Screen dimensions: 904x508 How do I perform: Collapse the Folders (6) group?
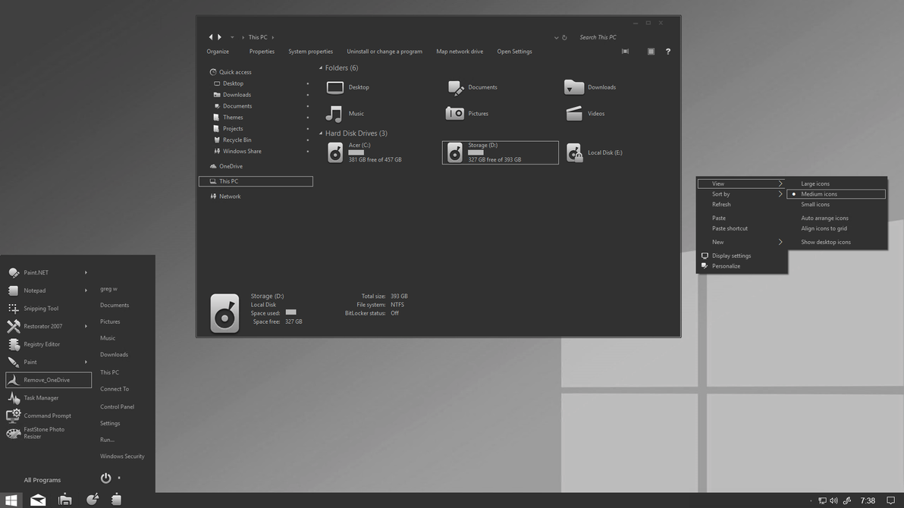click(x=321, y=68)
